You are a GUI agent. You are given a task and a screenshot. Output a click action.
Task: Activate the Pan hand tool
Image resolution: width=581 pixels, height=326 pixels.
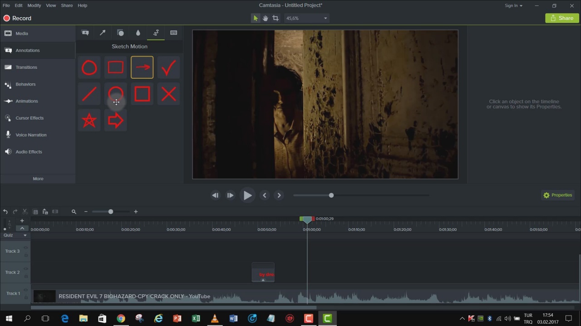(266, 18)
